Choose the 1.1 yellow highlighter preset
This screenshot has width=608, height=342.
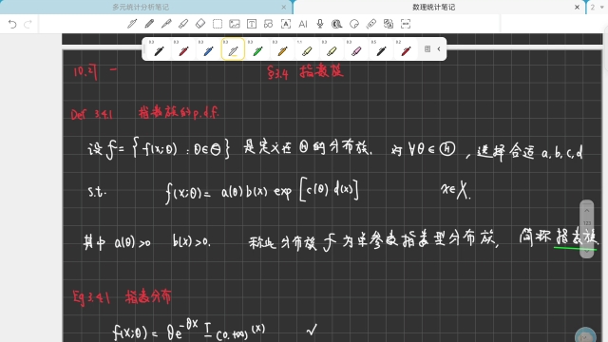click(307, 49)
